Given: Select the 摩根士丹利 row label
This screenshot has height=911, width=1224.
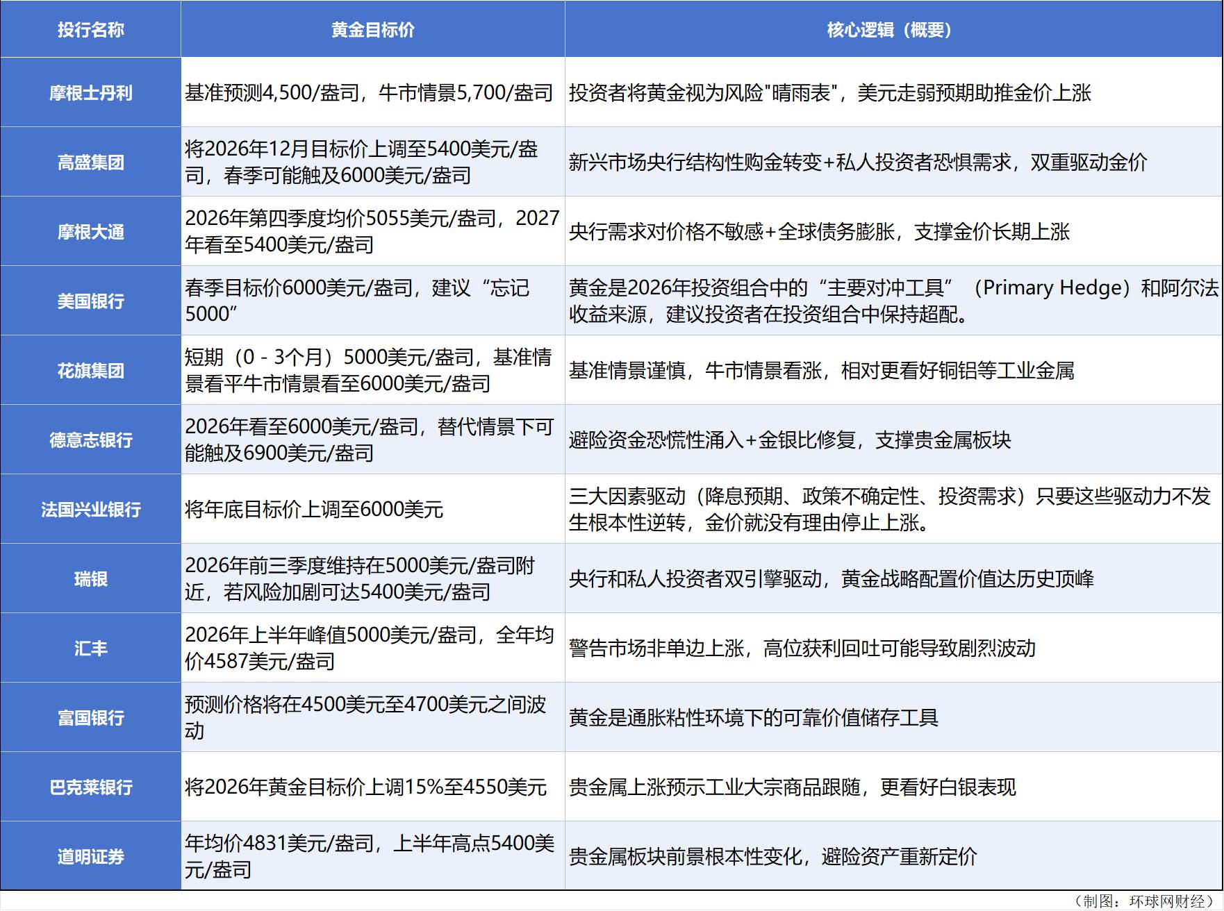Looking at the screenshot, I should pyautogui.click(x=90, y=92).
